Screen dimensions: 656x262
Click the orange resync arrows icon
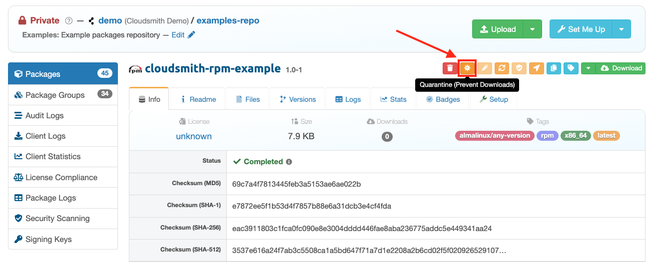point(502,68)
